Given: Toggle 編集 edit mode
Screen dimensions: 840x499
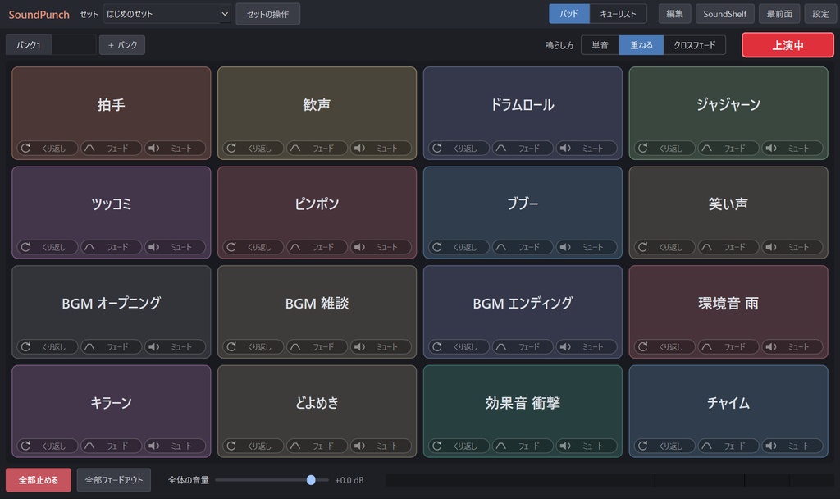Looking at the screenshot, I should (674, 14).
